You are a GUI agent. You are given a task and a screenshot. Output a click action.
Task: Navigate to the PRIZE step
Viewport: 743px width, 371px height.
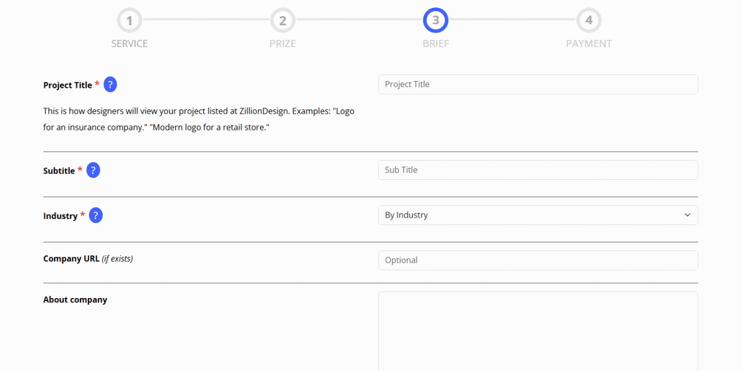(282, 43)
